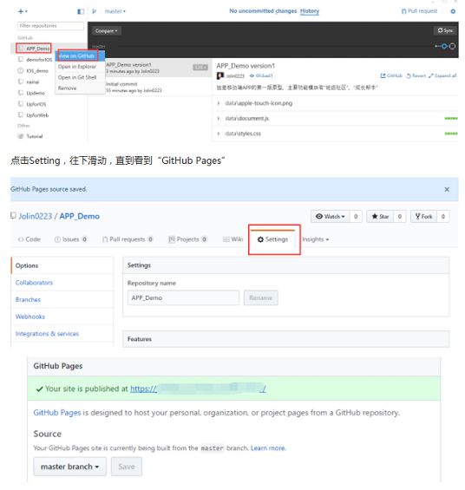Viewport: 465px width, 490px height.
Task: Click the GitHub link in commit header
Action: (x=391, y=75)
